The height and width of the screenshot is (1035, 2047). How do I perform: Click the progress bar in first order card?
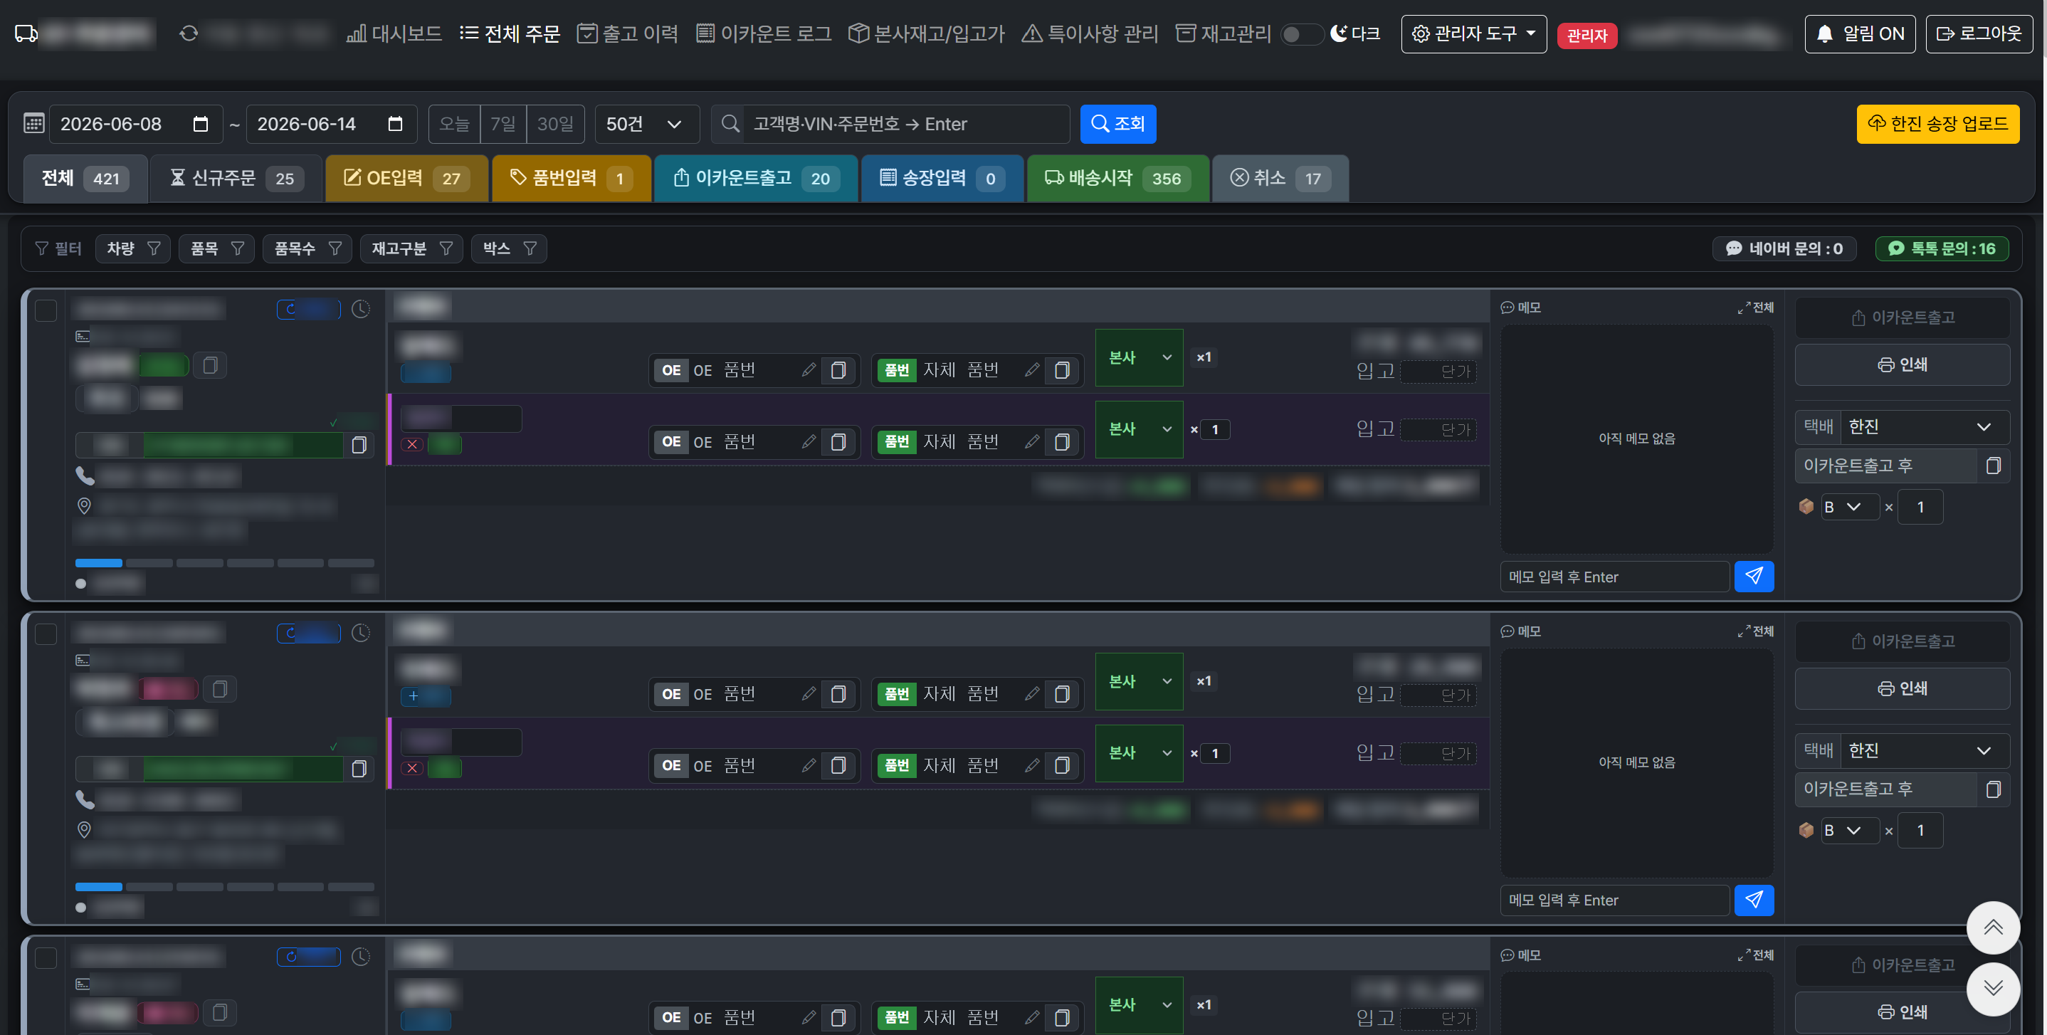coord(225,563)
